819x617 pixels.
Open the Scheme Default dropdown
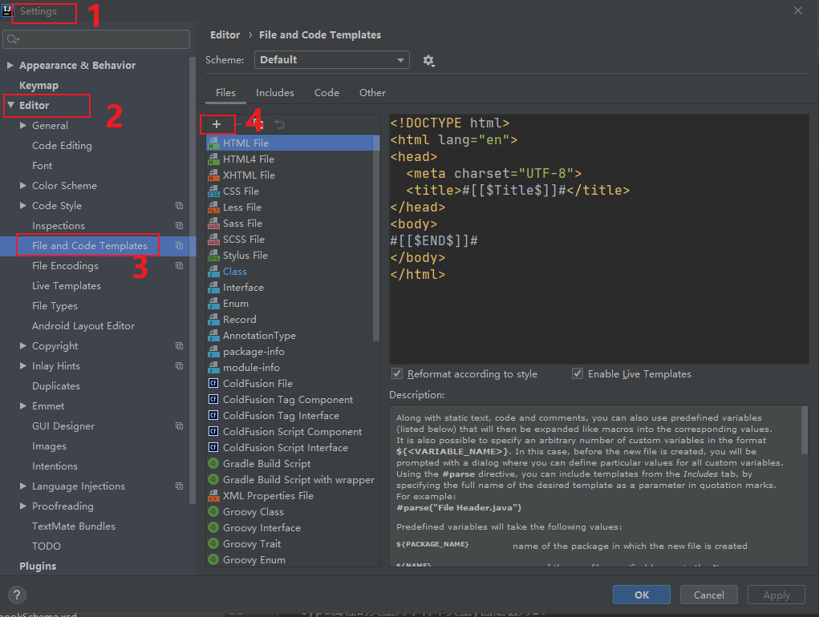coord(331,60)
